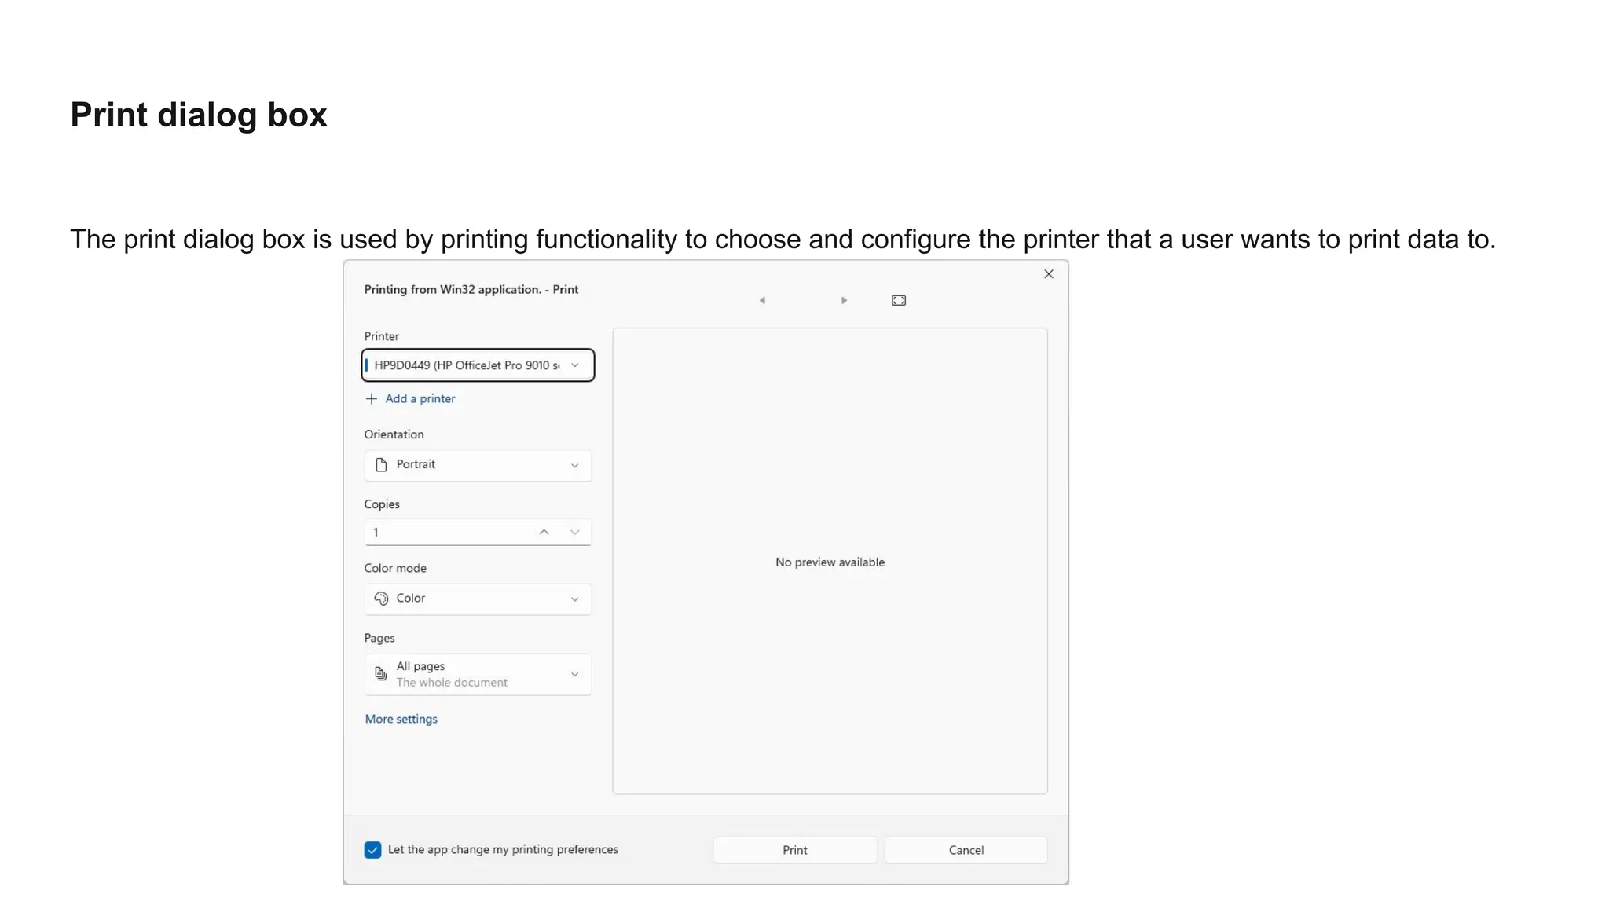Close the print dialog with X

pyautogui.click(x=1048, y=274)
